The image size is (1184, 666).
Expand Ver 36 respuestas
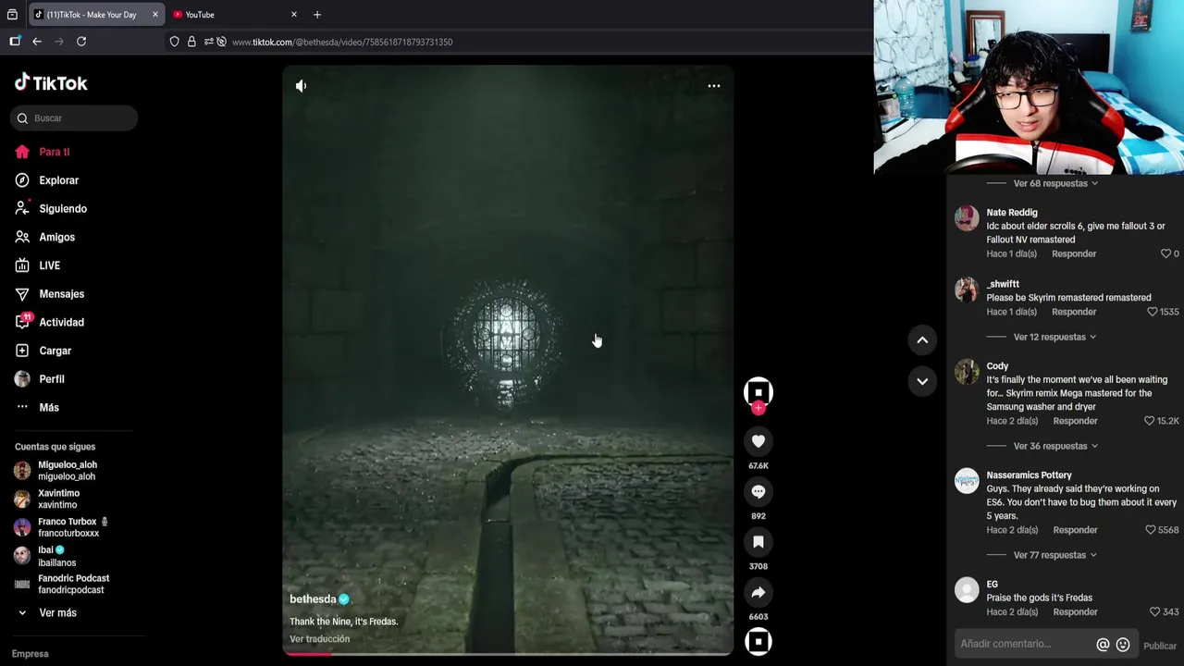click(1055, 446)
